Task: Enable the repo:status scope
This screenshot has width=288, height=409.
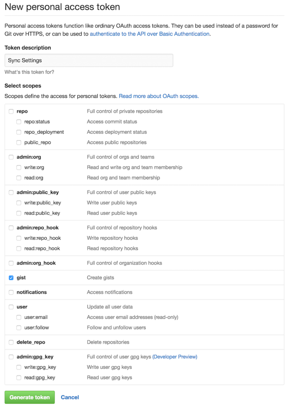Action: coord(19,122)
